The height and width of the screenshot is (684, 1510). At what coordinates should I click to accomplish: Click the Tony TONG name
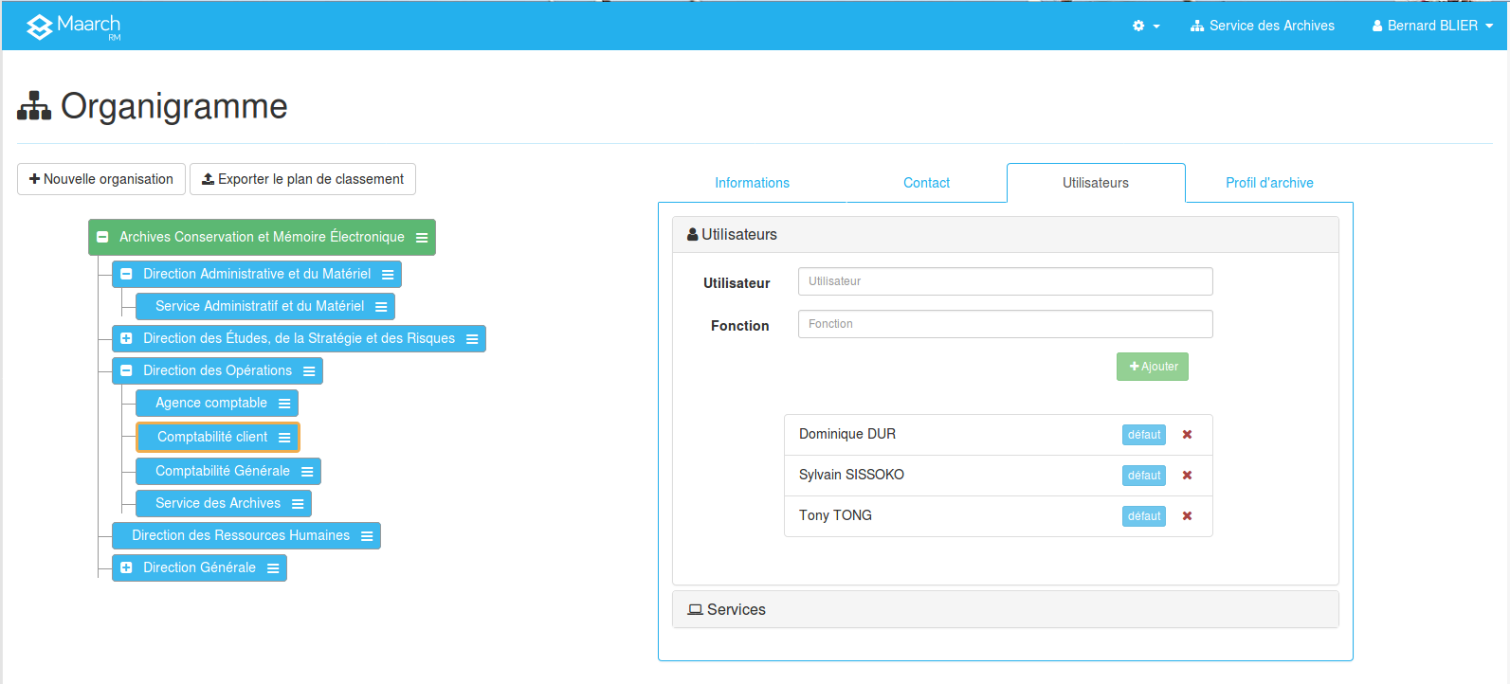(x=835, y=515)
